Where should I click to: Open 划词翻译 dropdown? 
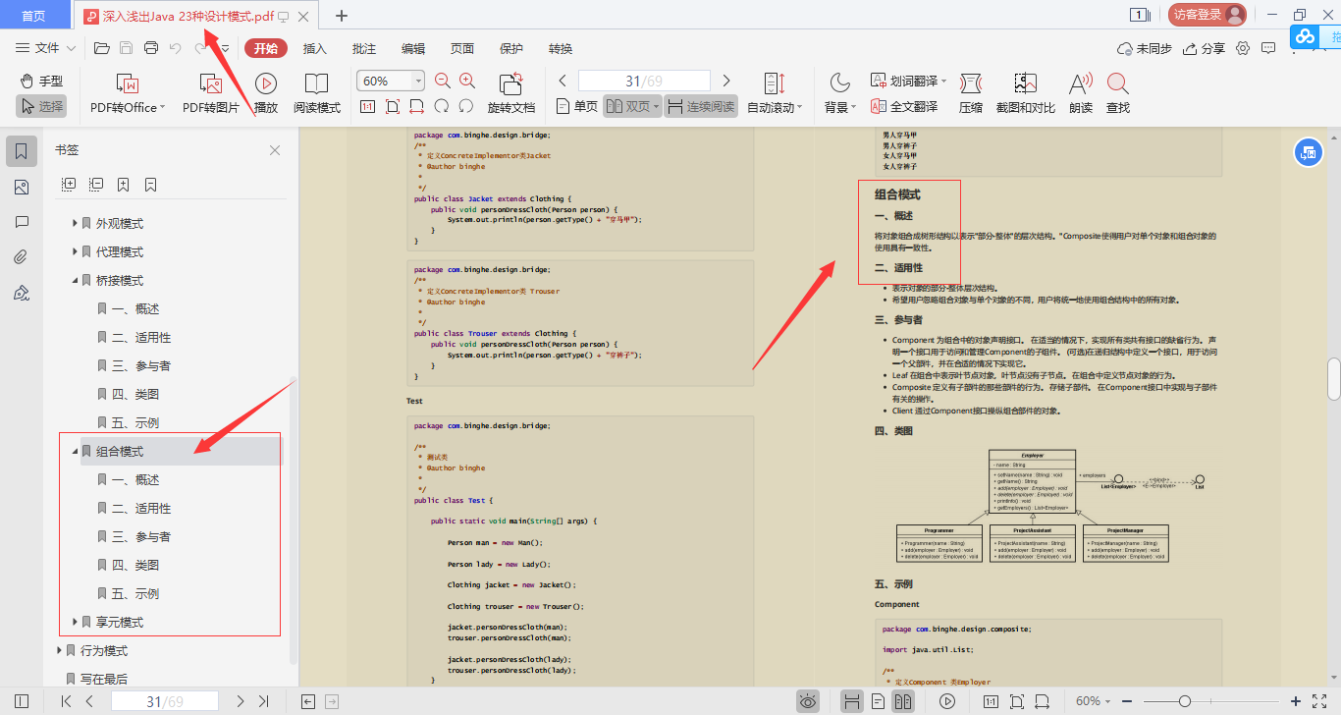coord(909,81)
